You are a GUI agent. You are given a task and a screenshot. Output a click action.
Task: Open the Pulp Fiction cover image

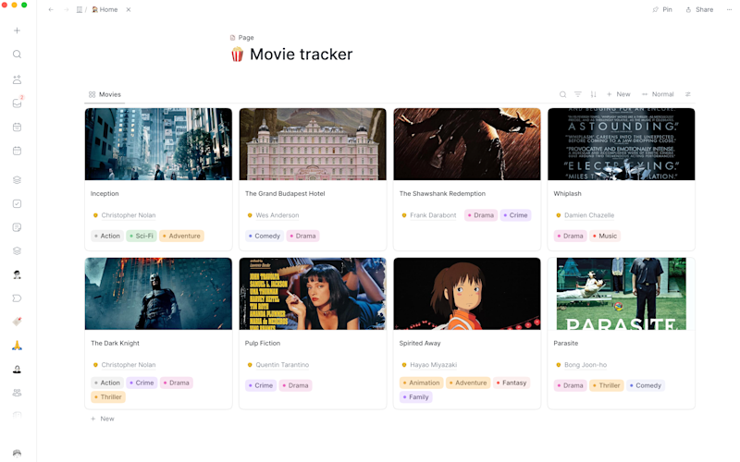click(313, 294)
